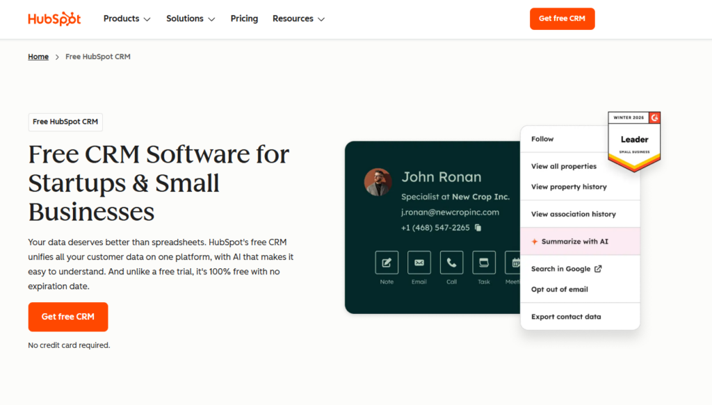Choose View all properties
This screenshot has height=405, width=712.
(563, 166)
